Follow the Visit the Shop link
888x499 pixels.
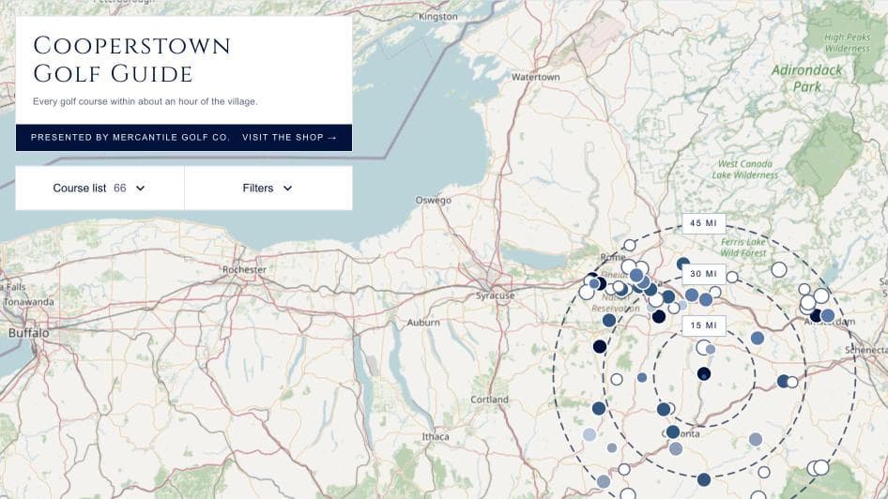pos(289,138)
